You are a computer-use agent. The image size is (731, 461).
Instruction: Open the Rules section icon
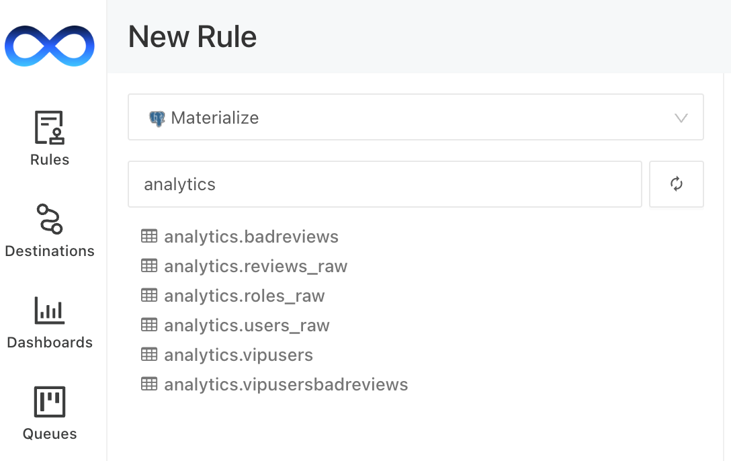click(x=50, y=128)
